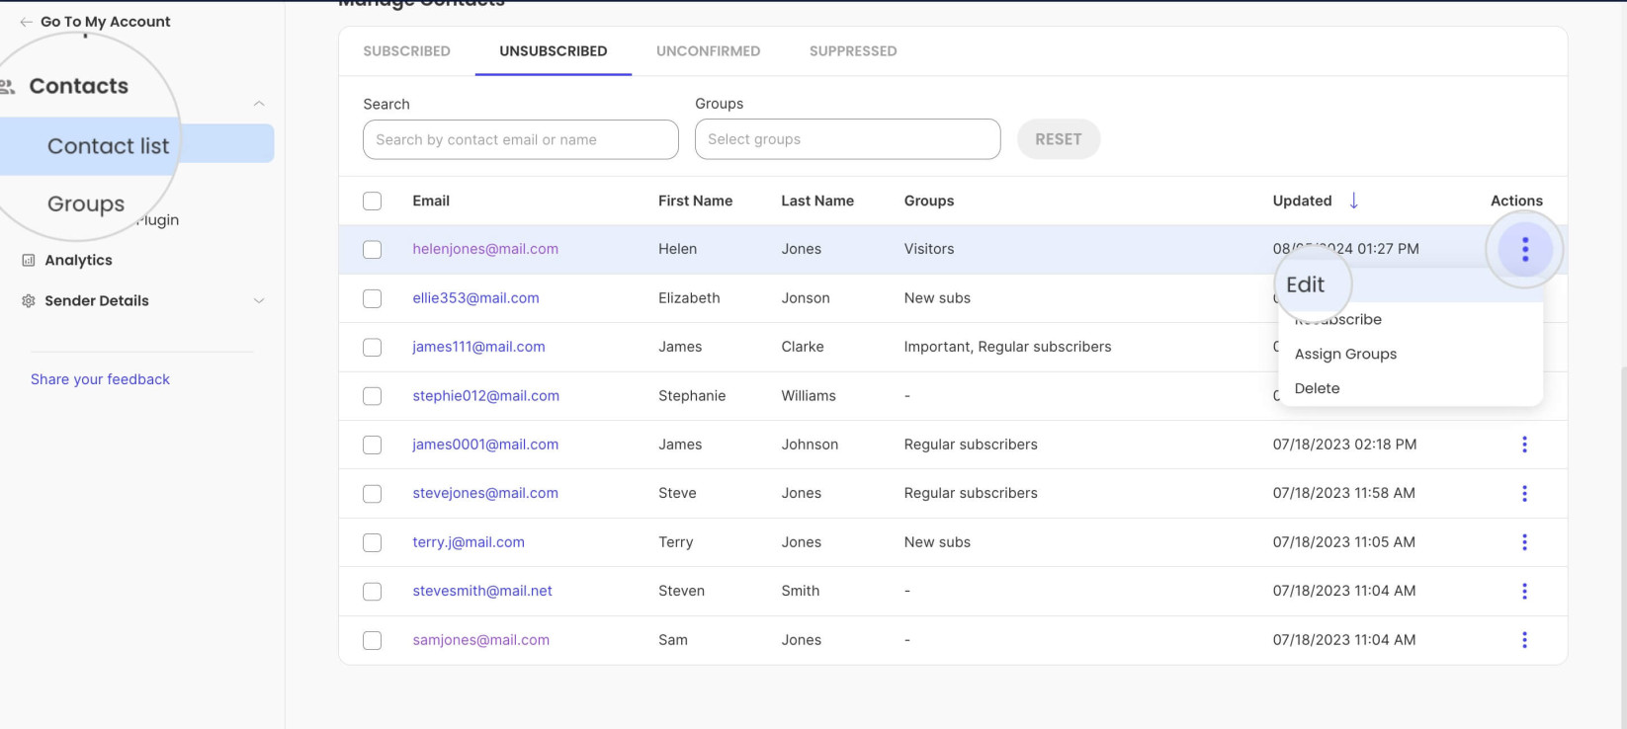1627x729 pixels.
Task: Open samjones@mail.com contact link
Action: [480, 640]
